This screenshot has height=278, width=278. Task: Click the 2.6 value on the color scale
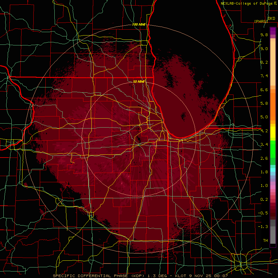pos(264,158)
